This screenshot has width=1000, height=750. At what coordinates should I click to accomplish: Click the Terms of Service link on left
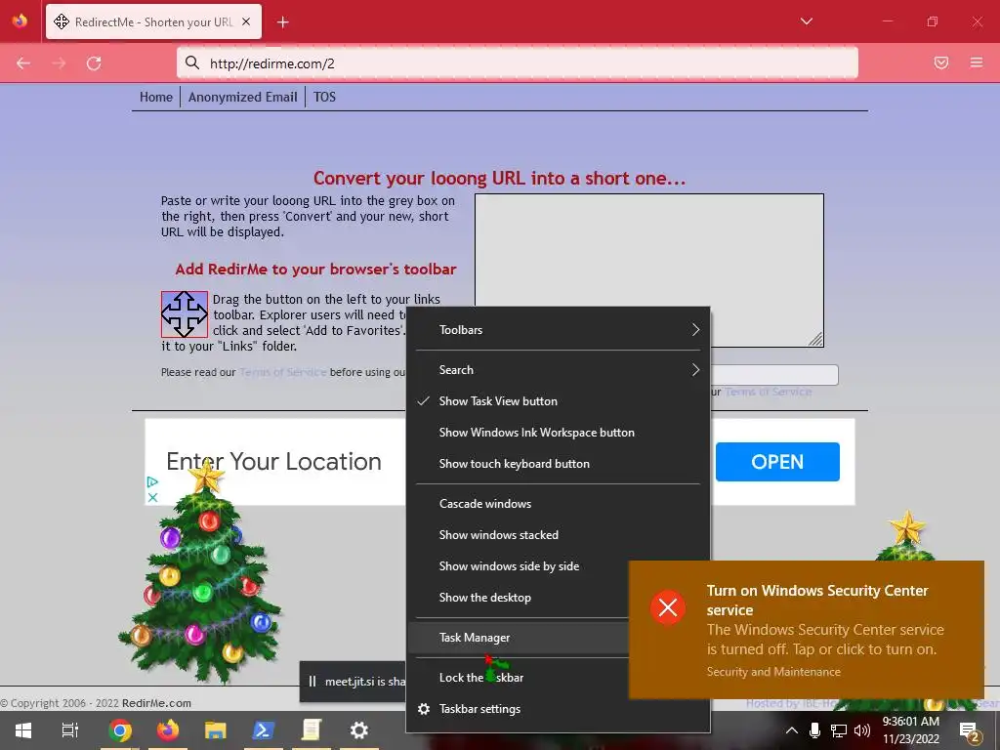[283, 372]
